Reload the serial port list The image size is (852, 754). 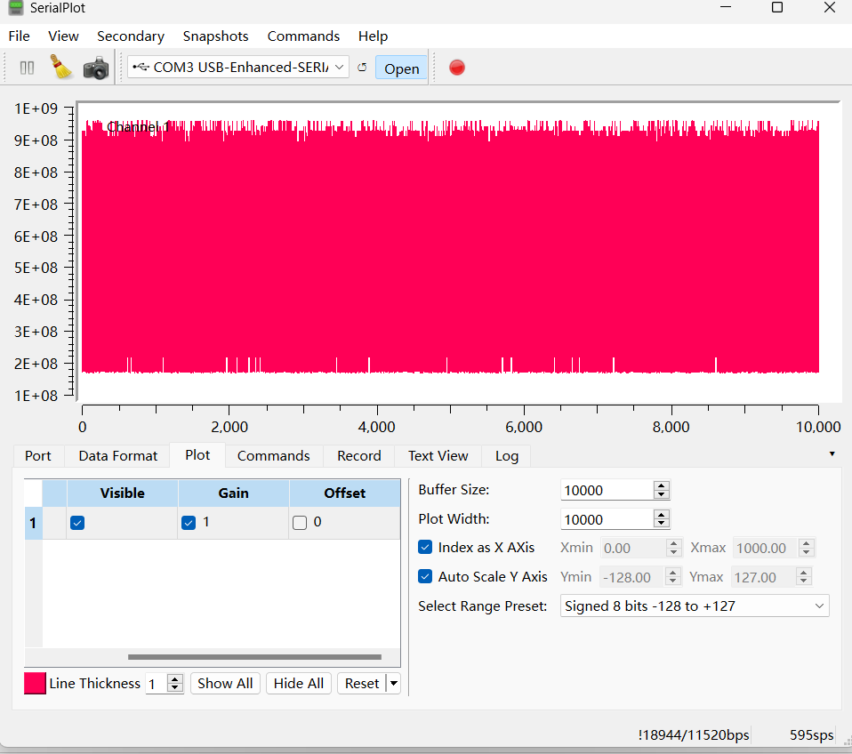pyautogui.click(x=362, y=68)
